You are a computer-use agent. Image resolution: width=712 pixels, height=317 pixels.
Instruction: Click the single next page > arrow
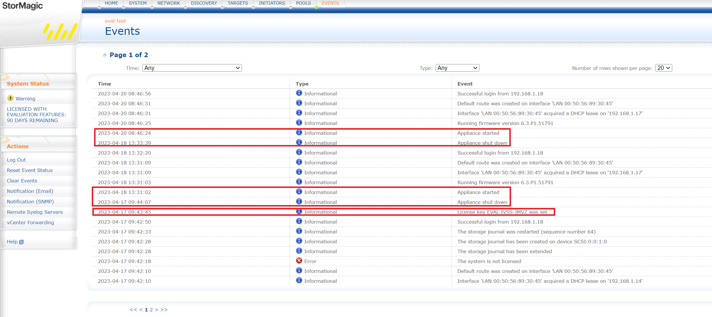point(157,310)
